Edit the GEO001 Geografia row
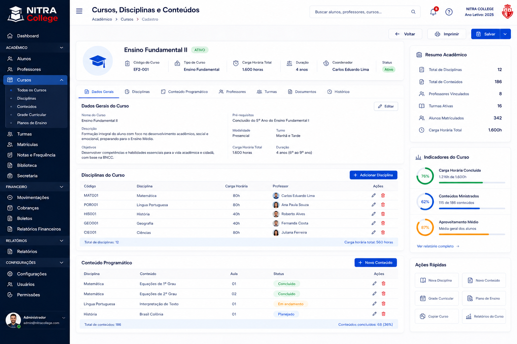 coord(374,223)
